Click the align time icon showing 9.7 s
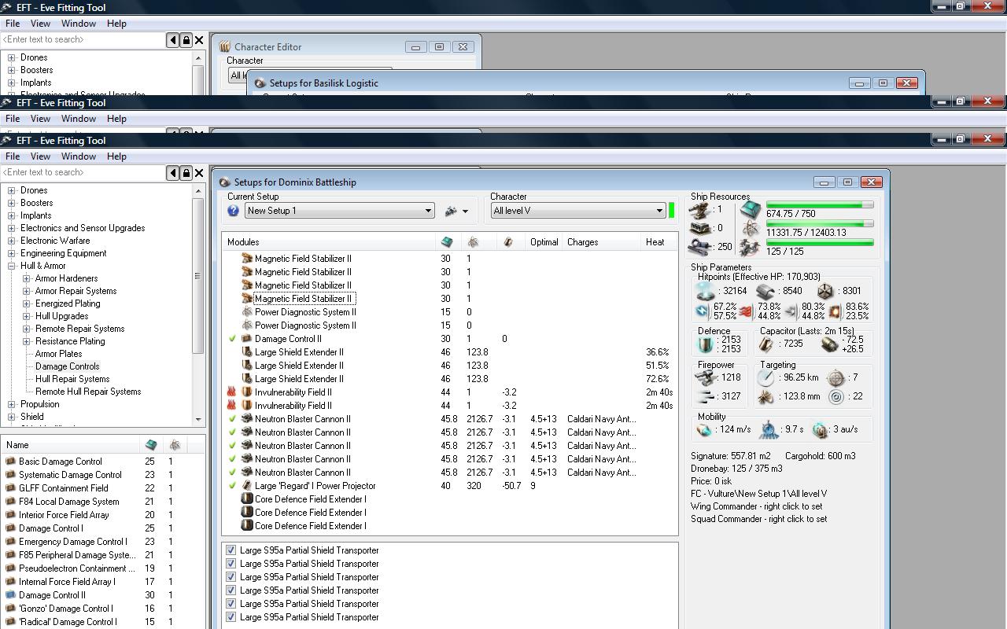 769,430
